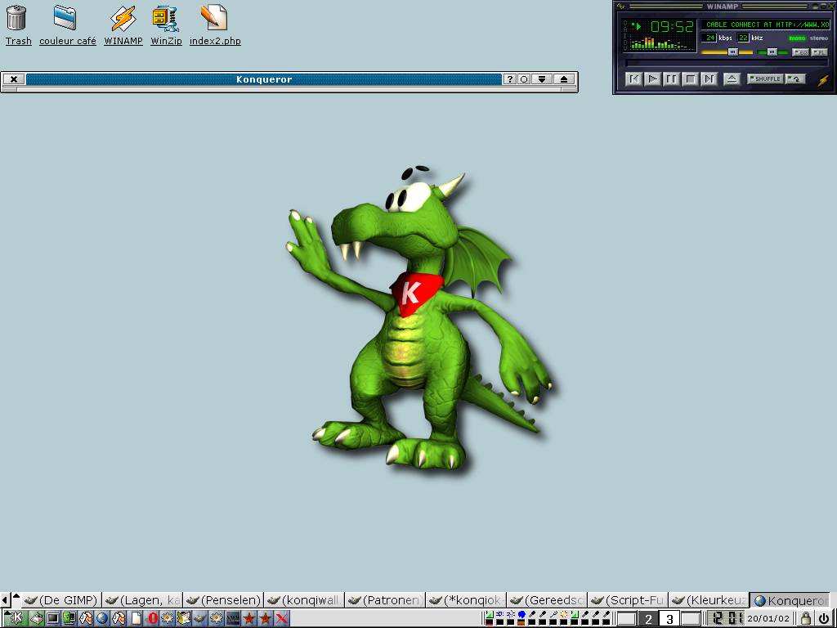This screenshot has width=837, height=628.
Task: Click the globe browser icon in the panel
Action: 102,618
